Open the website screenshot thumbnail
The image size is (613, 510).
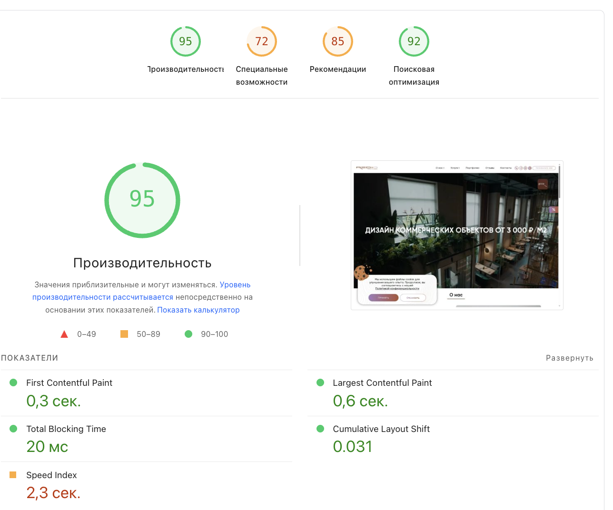[457, 235]
